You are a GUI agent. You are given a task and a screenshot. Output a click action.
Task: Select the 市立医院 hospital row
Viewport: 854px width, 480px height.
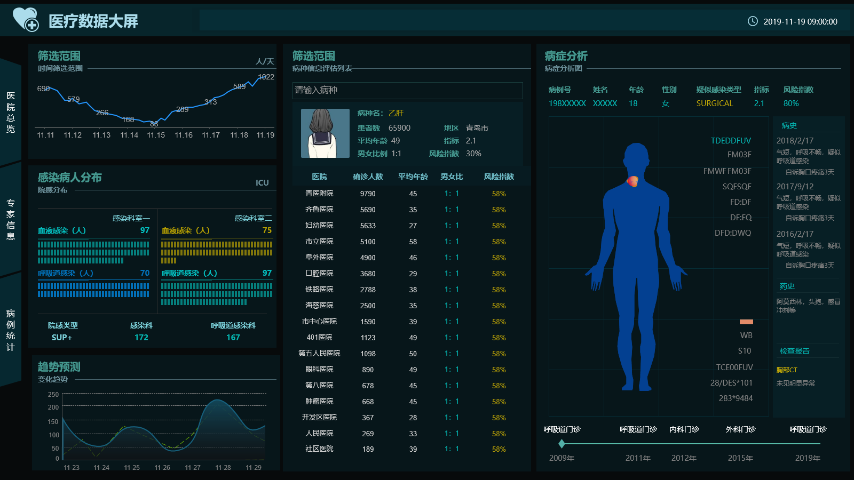click(x=408, y=242)
